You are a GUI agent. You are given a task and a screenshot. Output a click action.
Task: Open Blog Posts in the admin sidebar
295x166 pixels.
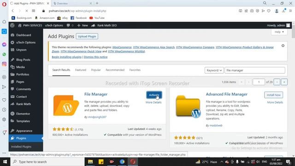click(x=26, y=59)
